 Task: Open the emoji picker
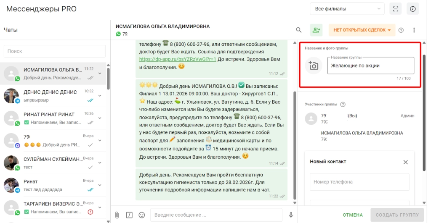(142, 215)
